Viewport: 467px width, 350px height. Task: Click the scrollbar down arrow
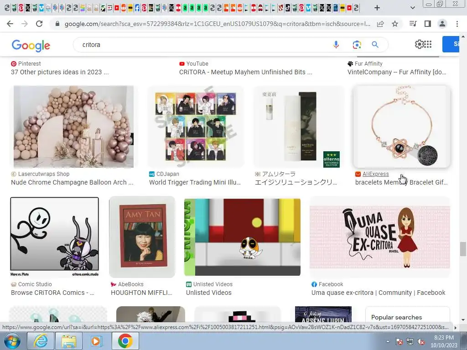(462, 320)
